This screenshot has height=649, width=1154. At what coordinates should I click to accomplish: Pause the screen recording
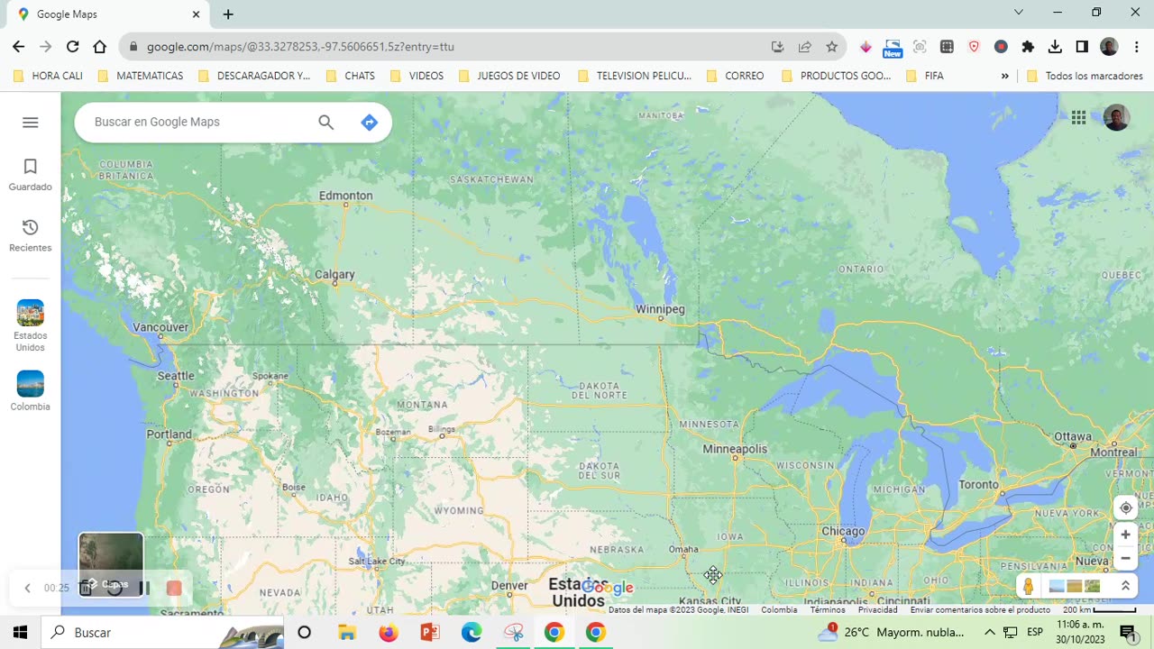point(144,588)
